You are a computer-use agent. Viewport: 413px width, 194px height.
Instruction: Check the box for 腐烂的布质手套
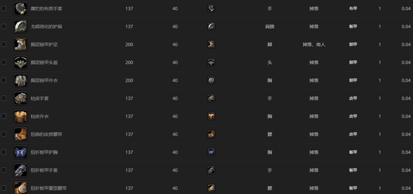point(4,8)
